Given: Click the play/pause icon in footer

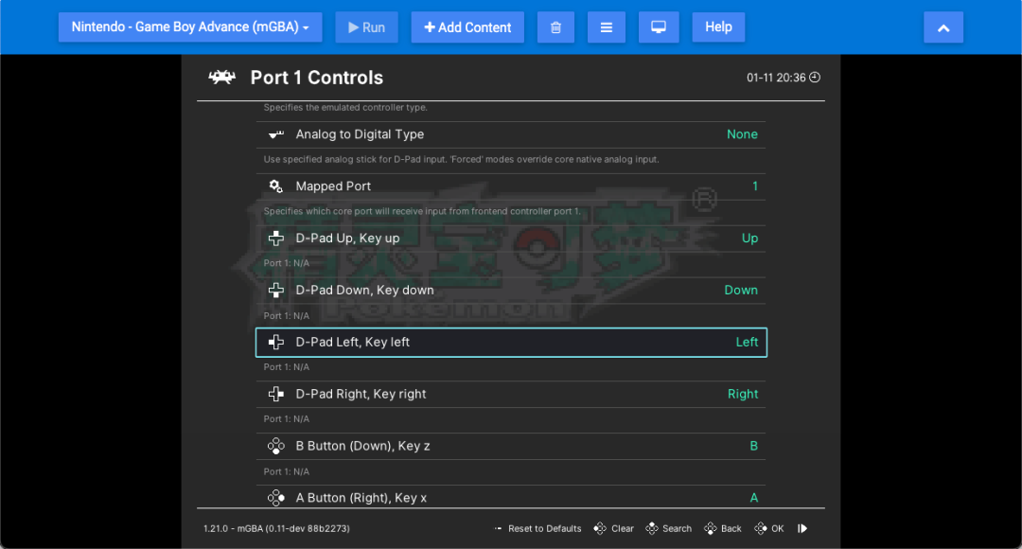Looking at the screenshot, I should click(x=802, y=528).
